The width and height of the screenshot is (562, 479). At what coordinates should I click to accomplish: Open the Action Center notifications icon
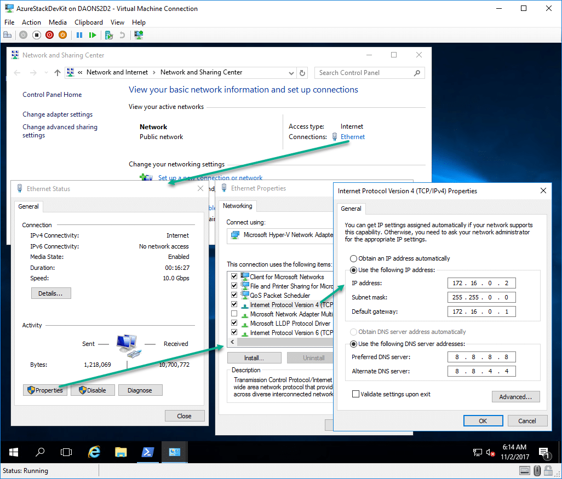(544, 453)
